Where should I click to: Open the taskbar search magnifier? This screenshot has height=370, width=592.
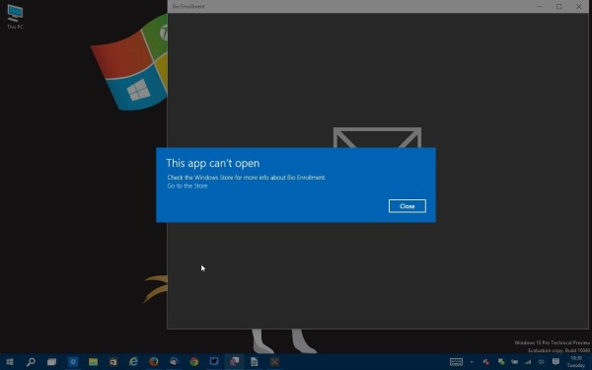coord(31,362)
